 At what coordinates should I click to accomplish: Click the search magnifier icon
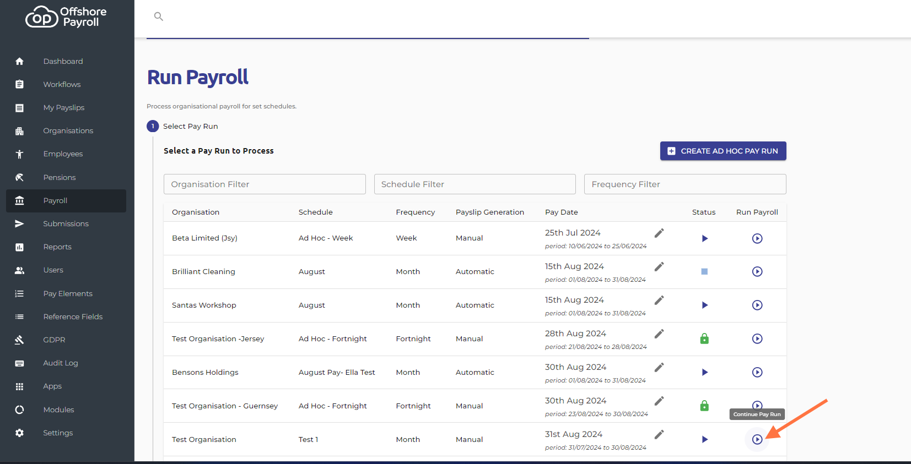(x=159, y=17)
